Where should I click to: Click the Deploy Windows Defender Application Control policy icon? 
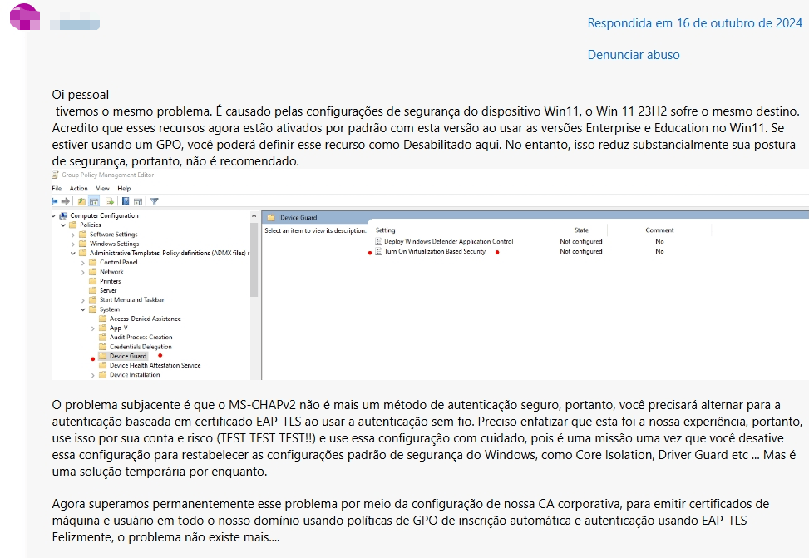[x=378, y=241]
